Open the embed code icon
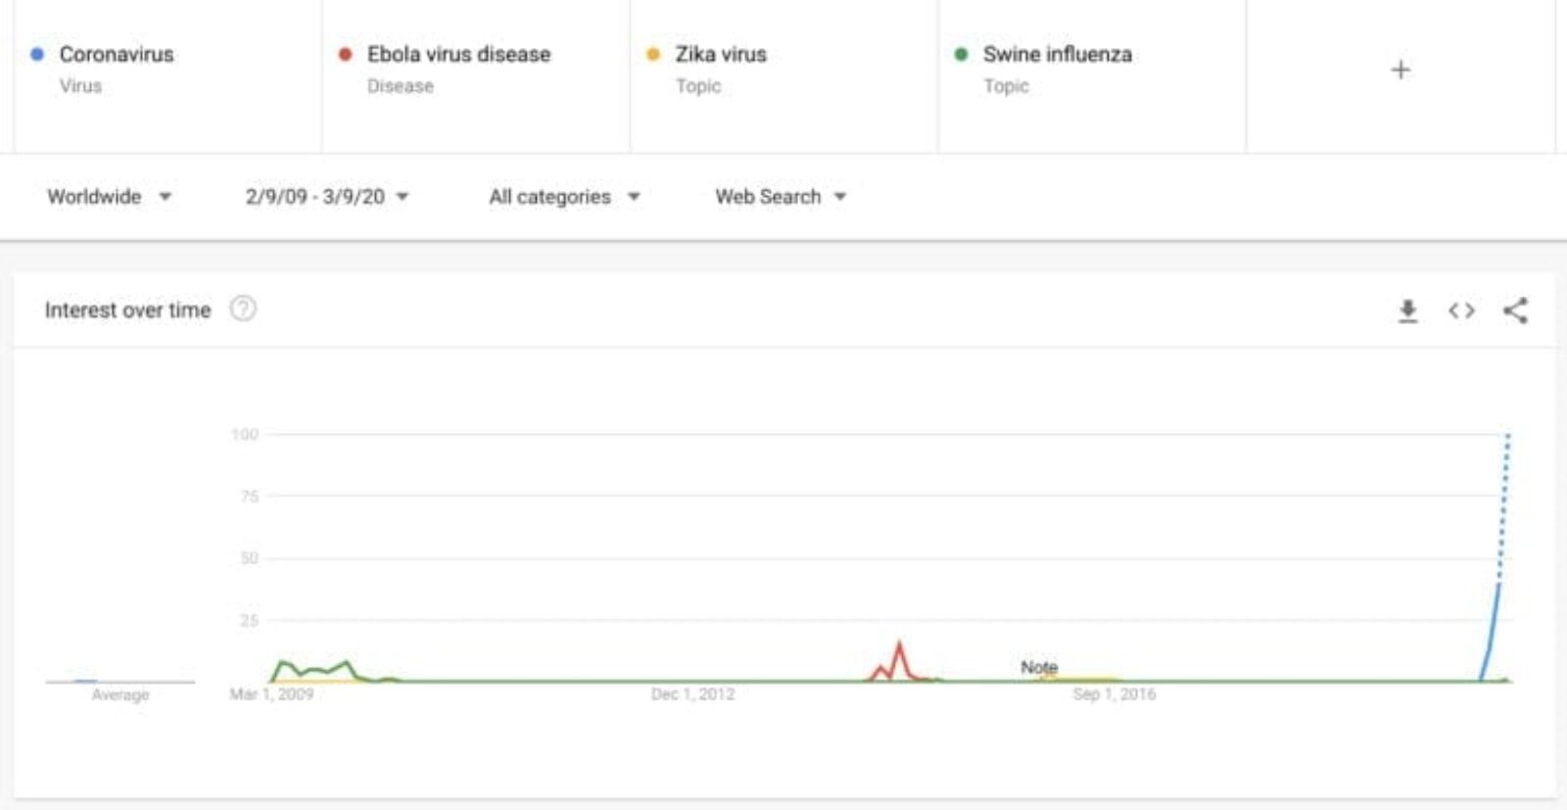This screenshot has height=810, width=1567. click(x=1461, y=311)
